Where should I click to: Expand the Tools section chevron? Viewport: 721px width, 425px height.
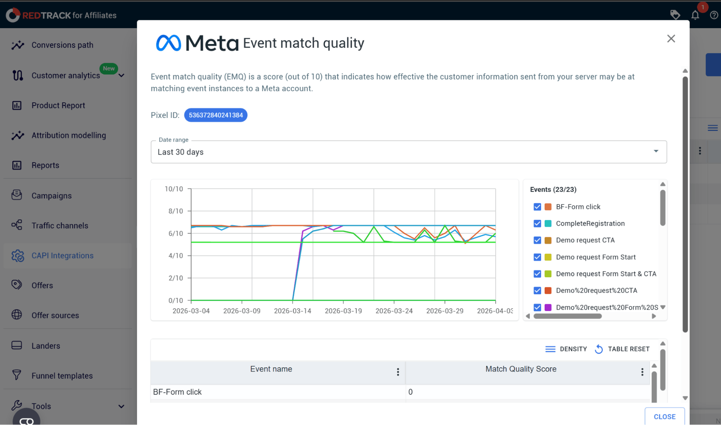(x=122, y=406)
